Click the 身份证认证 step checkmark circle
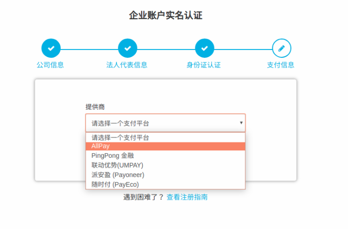The width and height of the screenshot is (348, 229). [205, 48]
